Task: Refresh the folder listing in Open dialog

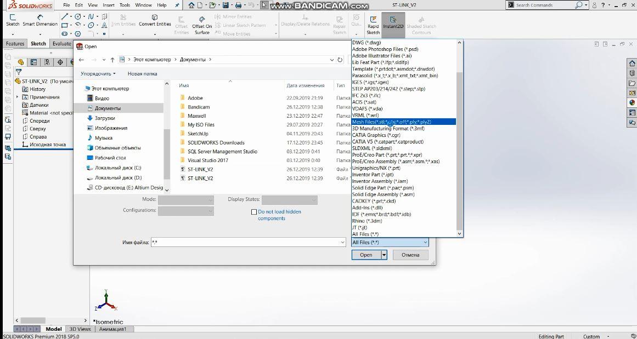Action: click(340, 60)
